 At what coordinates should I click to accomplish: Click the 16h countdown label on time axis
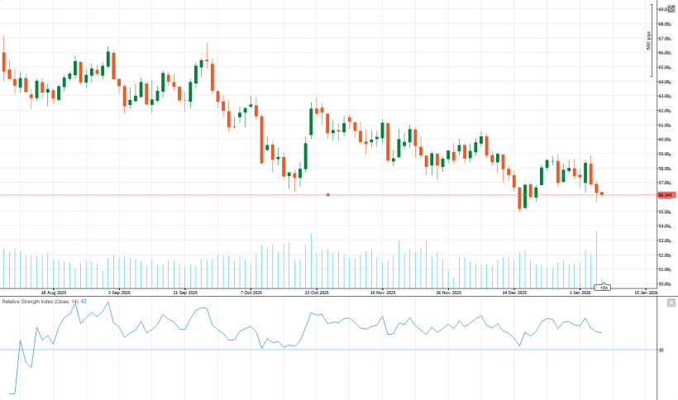[604, 288]
